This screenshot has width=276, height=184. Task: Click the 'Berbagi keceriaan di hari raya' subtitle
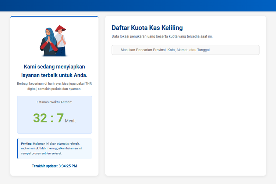point(54,84)
